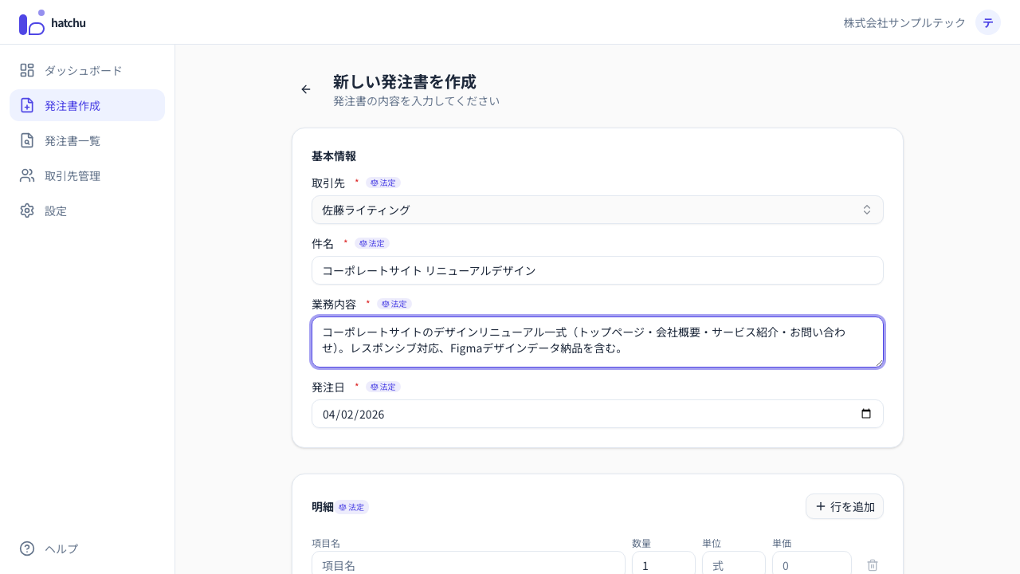Click the 数量 input showing 1
The height and width of the screenshot is (574, 1020).
(x=664, y=564)
